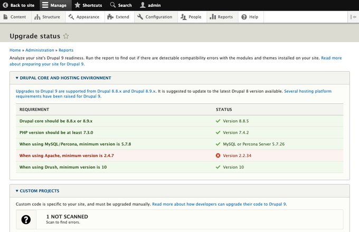
Task: Open the Extend menu item
Action: pos(119,17)
